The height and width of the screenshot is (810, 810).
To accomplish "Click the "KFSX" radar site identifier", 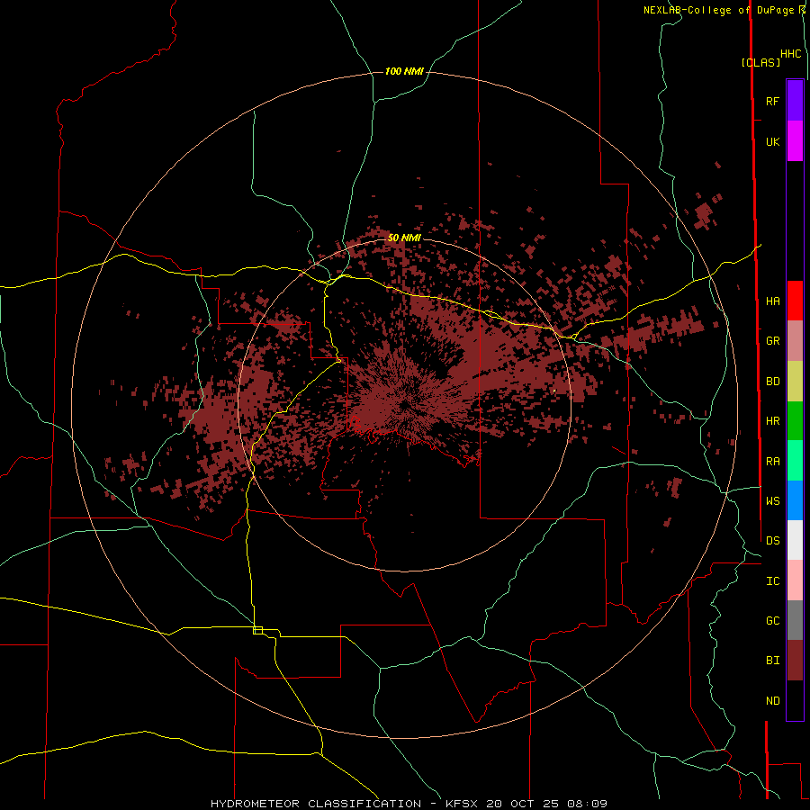I will tap(462, 804).
